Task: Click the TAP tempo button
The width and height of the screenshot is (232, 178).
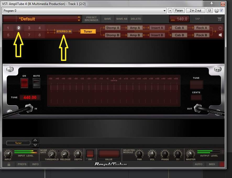Action: tap(197, 19)
